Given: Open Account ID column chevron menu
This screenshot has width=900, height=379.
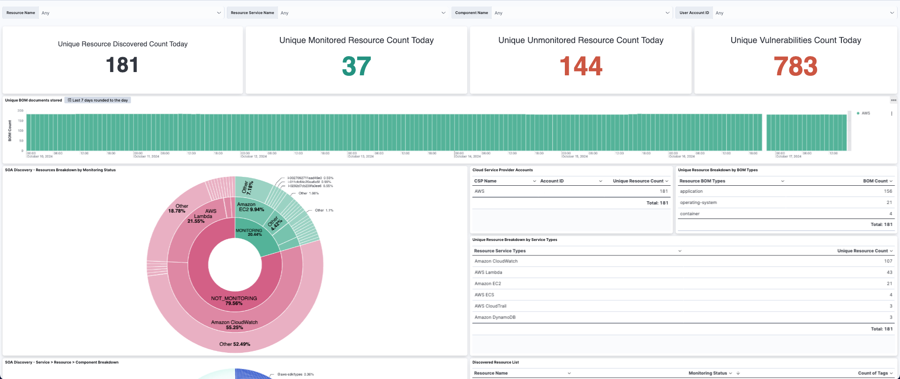Looking at the screenshot, I should pyautogui.click(x=600, y=181).
